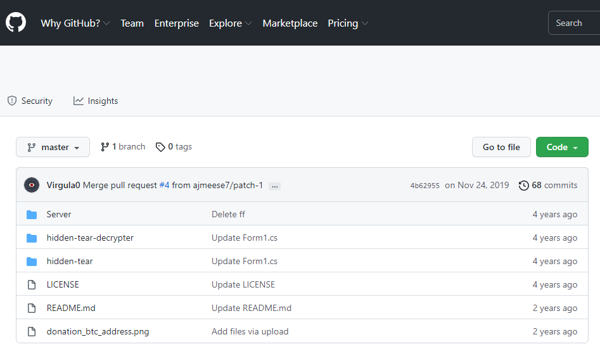View the 0 tags link

(174, 146)
